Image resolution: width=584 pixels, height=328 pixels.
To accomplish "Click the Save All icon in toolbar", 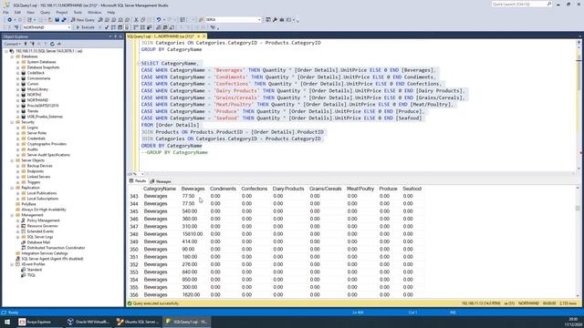I will (x=64, y=20).
